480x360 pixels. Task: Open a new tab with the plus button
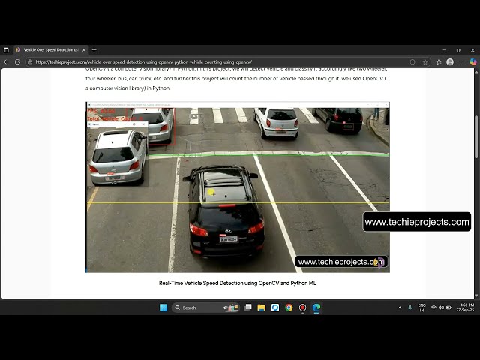point(94,50)
